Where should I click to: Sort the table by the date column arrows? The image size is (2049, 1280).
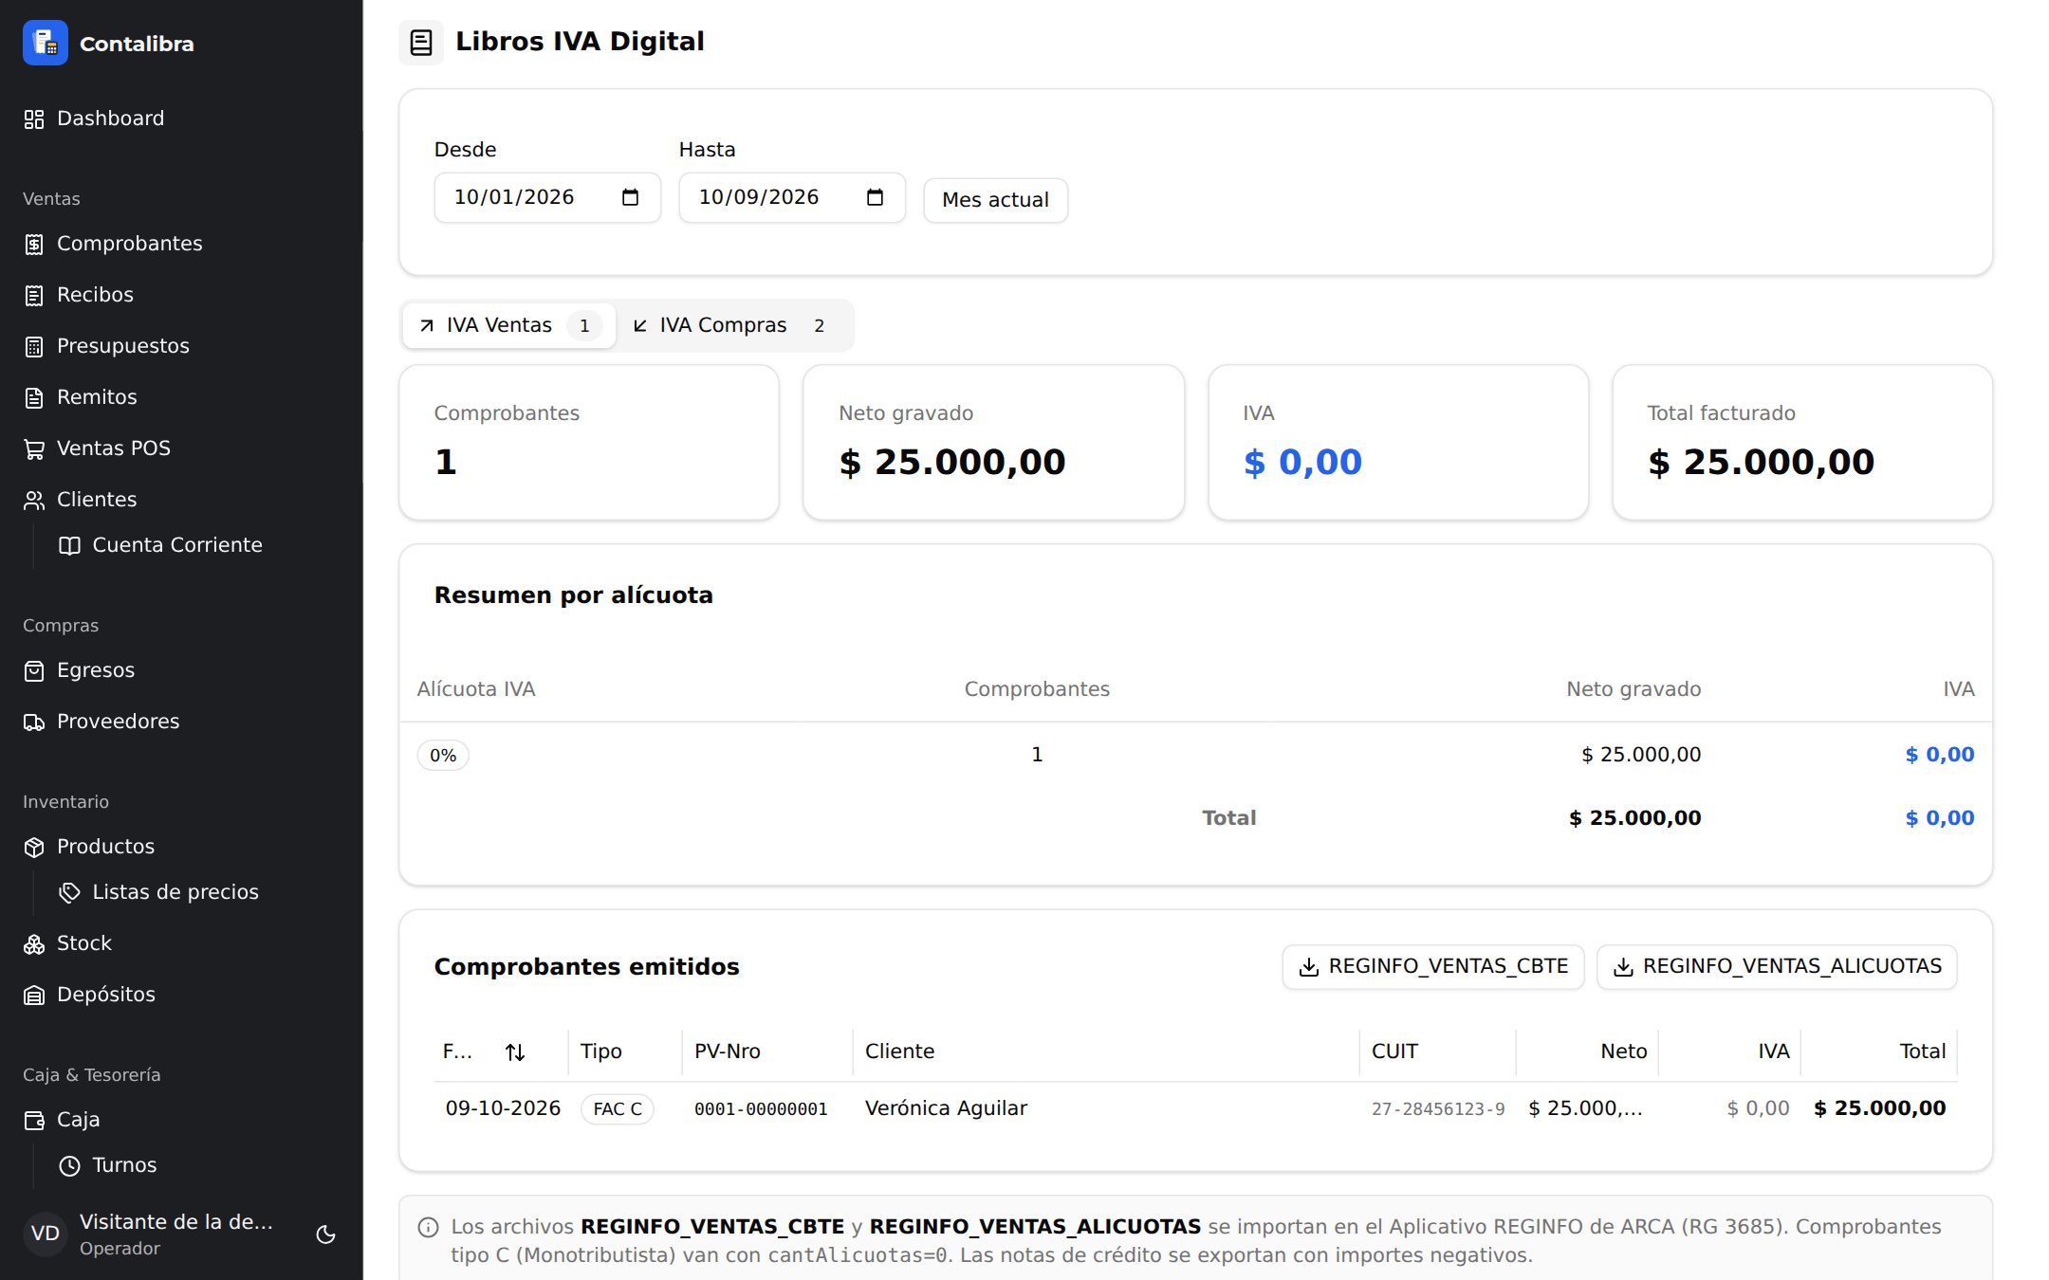coord(515,1051)
